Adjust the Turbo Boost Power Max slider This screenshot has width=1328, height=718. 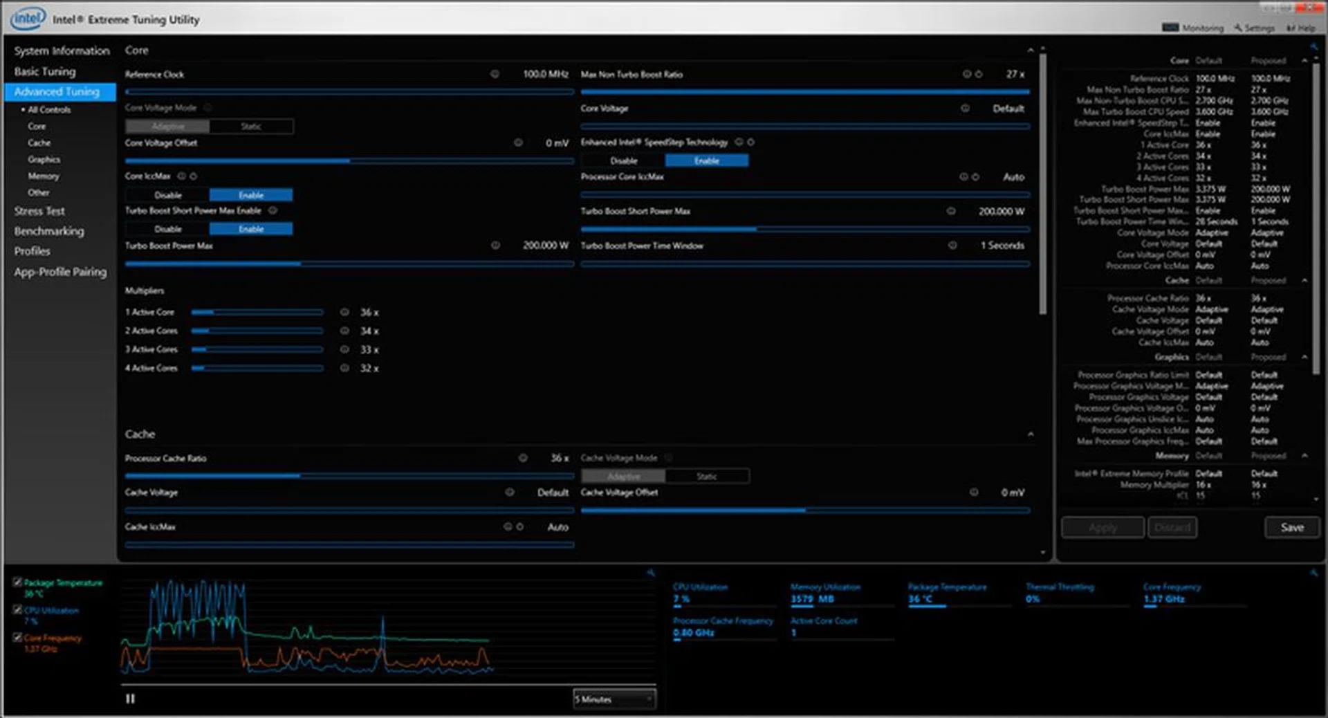(x=300, y=264)
